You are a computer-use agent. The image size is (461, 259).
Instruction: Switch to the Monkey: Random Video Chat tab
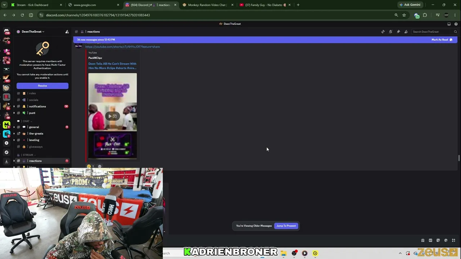coord(208,5)
